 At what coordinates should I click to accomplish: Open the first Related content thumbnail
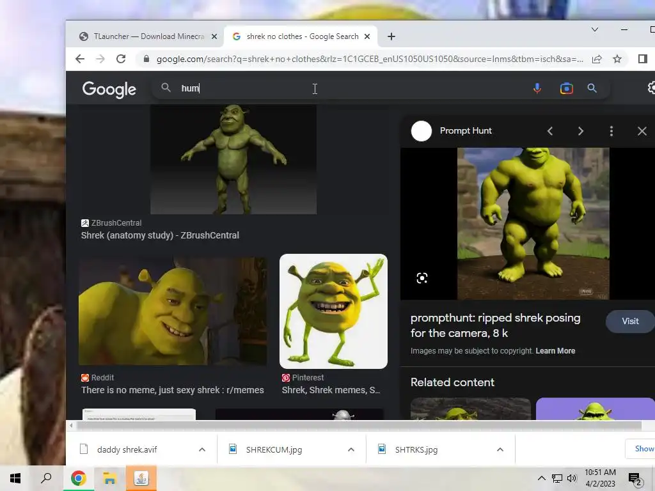pyautogui.click(x=470, y=409)
